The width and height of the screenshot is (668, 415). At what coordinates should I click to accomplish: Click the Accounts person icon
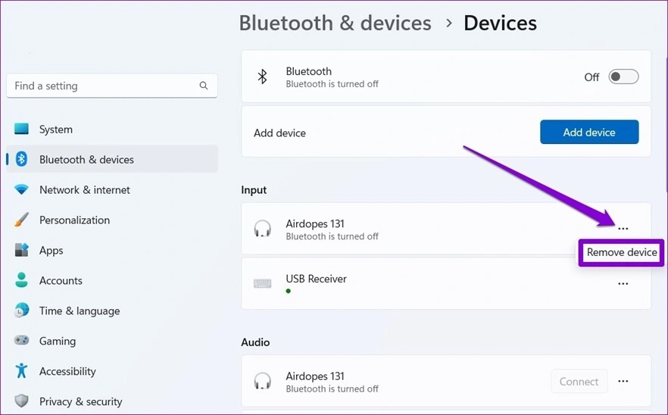click(21, 280)
